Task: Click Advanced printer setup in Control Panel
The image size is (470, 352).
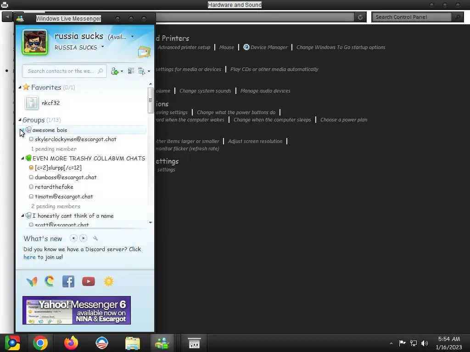Action: click(184, 47)
